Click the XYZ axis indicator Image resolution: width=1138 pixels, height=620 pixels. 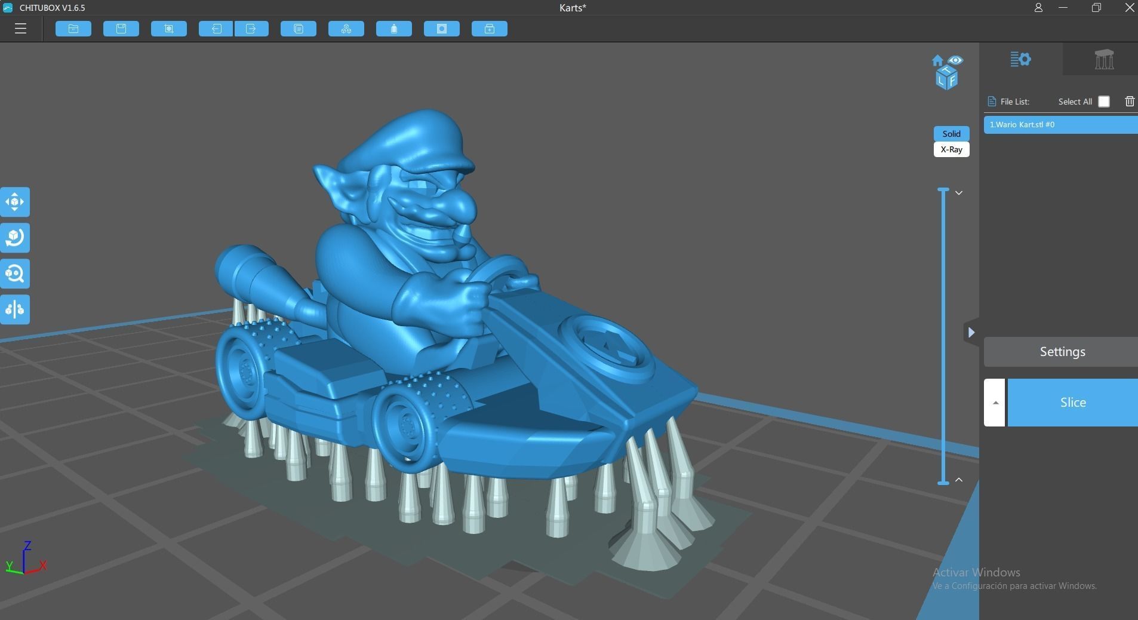point(26,558)
